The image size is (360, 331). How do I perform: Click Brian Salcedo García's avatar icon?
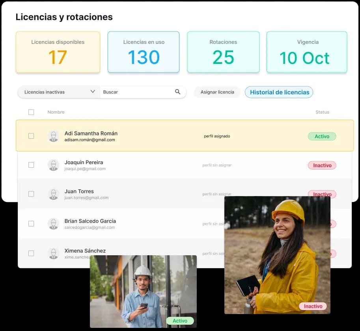pos(53,224)
